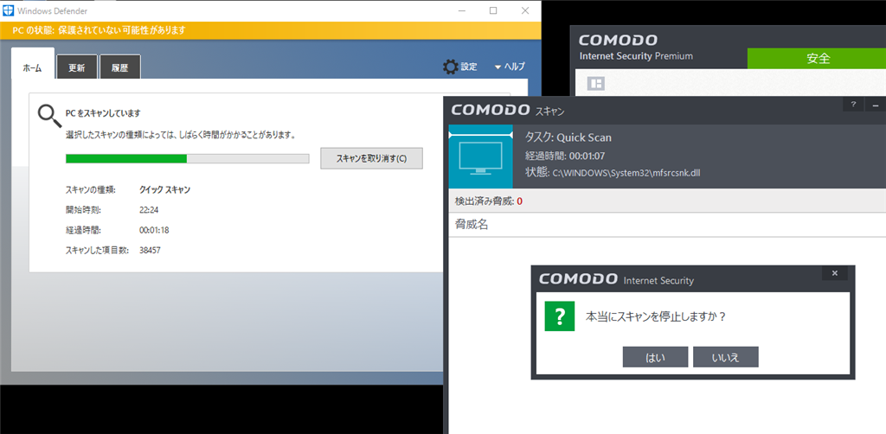Image resolution: width=886 pixels, height=434 pixels.
Task: Click the PC をスキャンしています heading
Action: tap(103, 113)
